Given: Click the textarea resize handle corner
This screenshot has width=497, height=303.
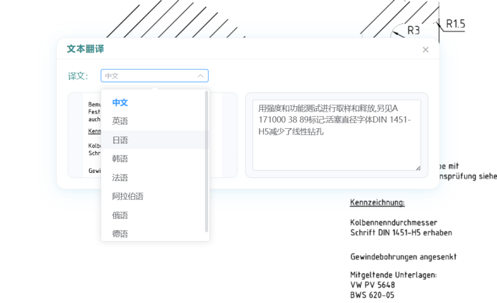Looking at the screenshot, I should 418,168.
